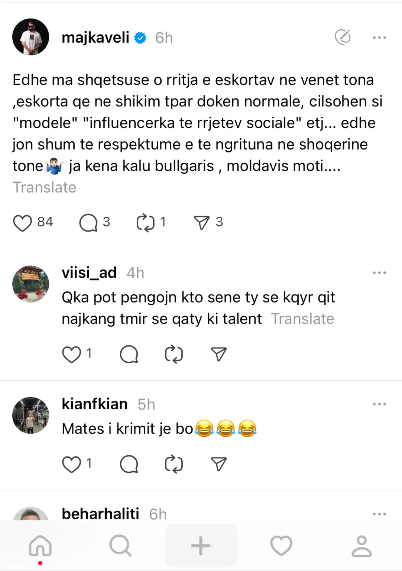
Task: Repost viisi_ad's comment
Action: click(x=174, y=354)
